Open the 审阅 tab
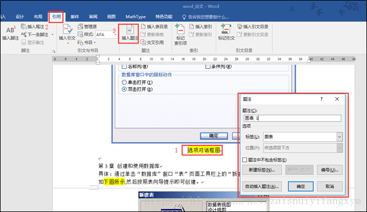Image resolution: width=367 pixels, height=212 pixels. coord(93,16)
